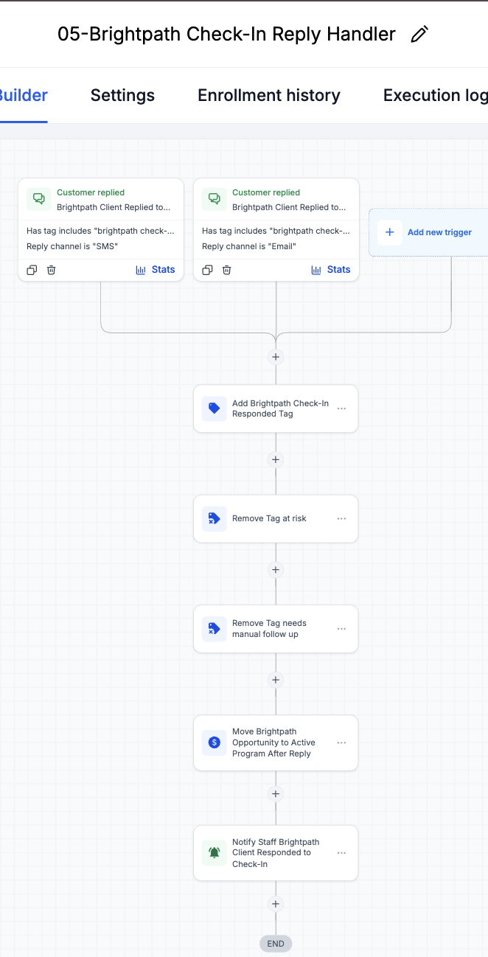Click the plus icon in Add new trigger
The image size is (488, 957).
[x=390, y=232]
